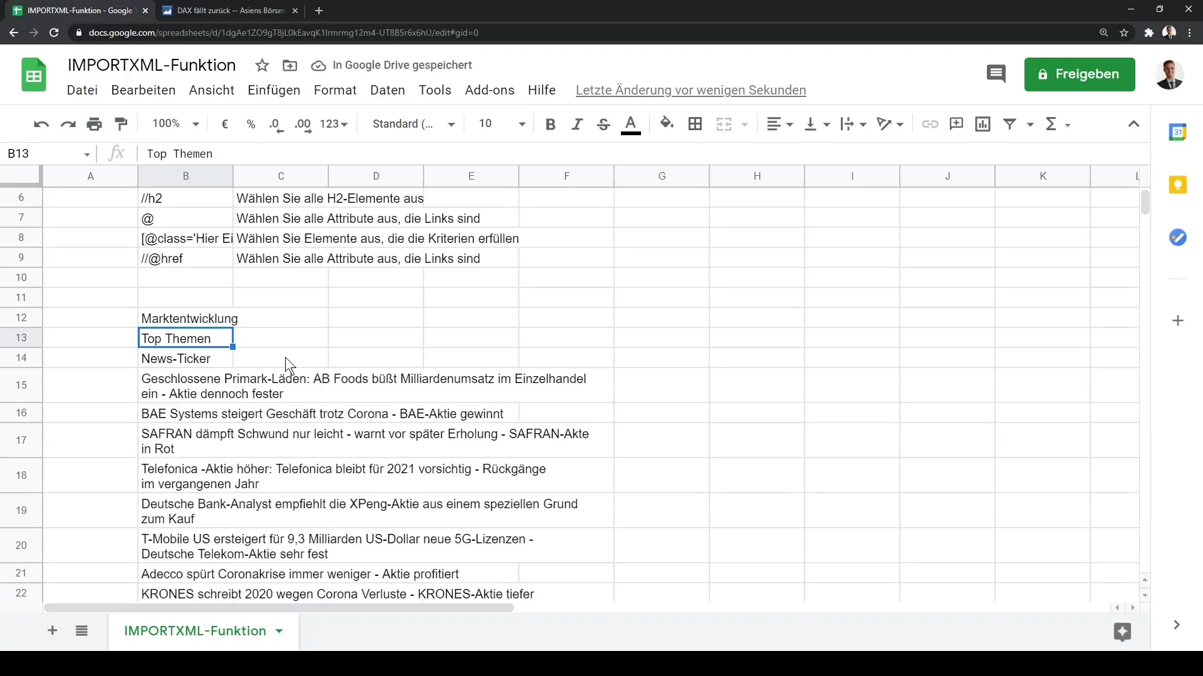Open Google Keep side panel
Image resolution: width=1203 pixels, height=676 pixels.
click(1178, 185)
